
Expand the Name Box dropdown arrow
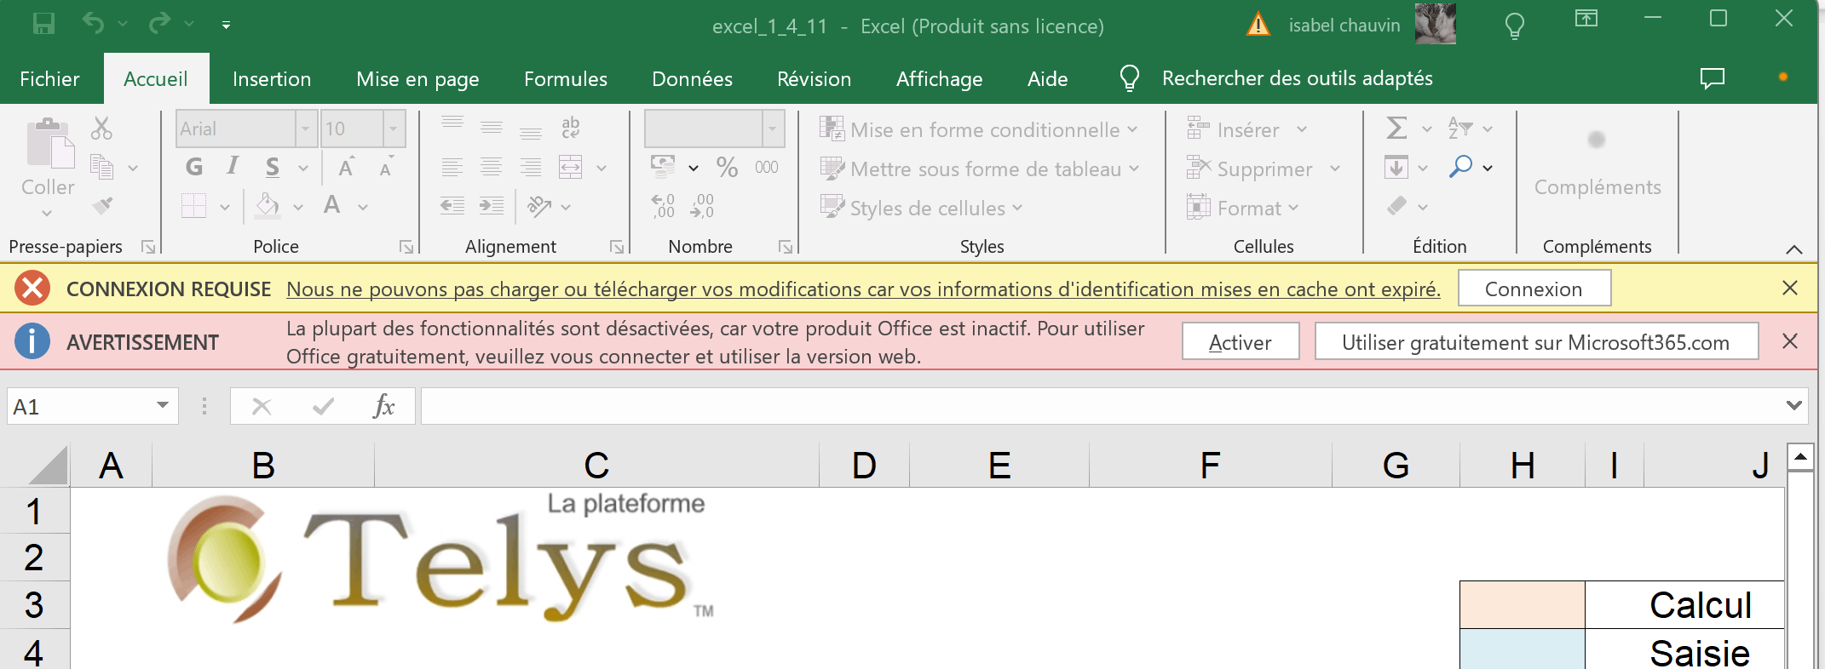tap(162, 406)
